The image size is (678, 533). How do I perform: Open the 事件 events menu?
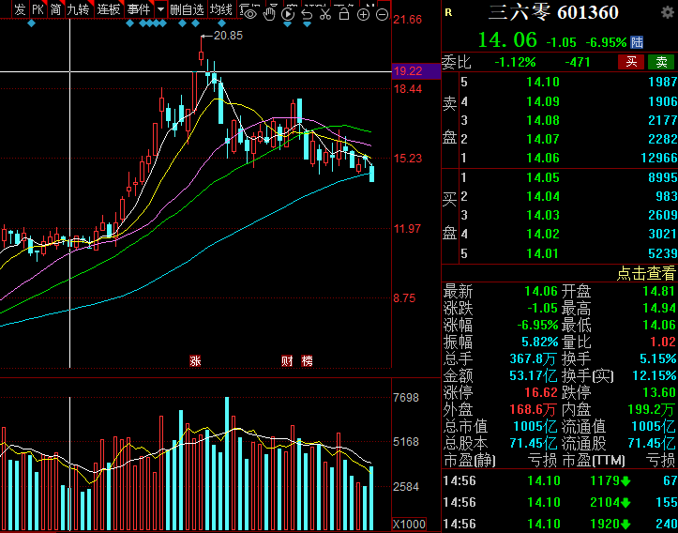(139, 9)
